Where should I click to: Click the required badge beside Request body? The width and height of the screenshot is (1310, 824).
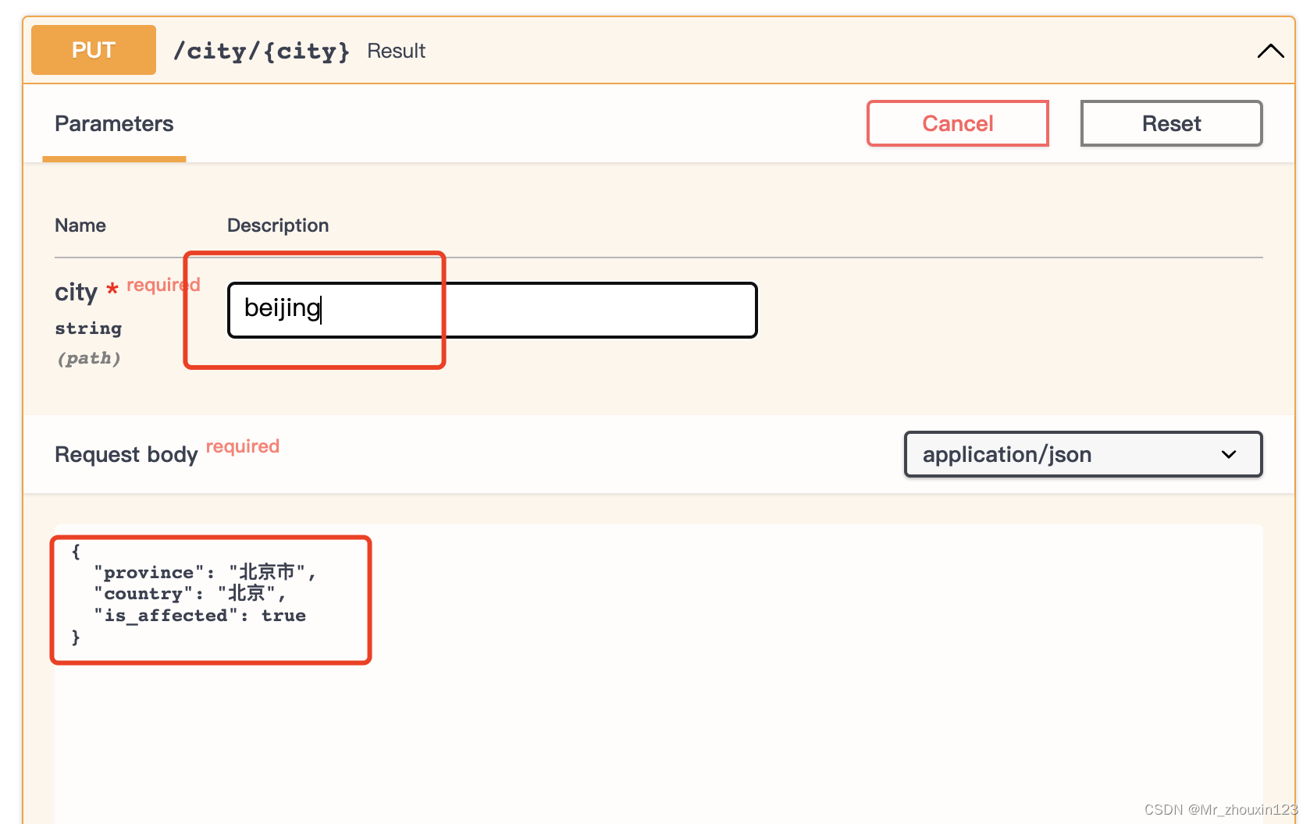[x=242, y=446]
